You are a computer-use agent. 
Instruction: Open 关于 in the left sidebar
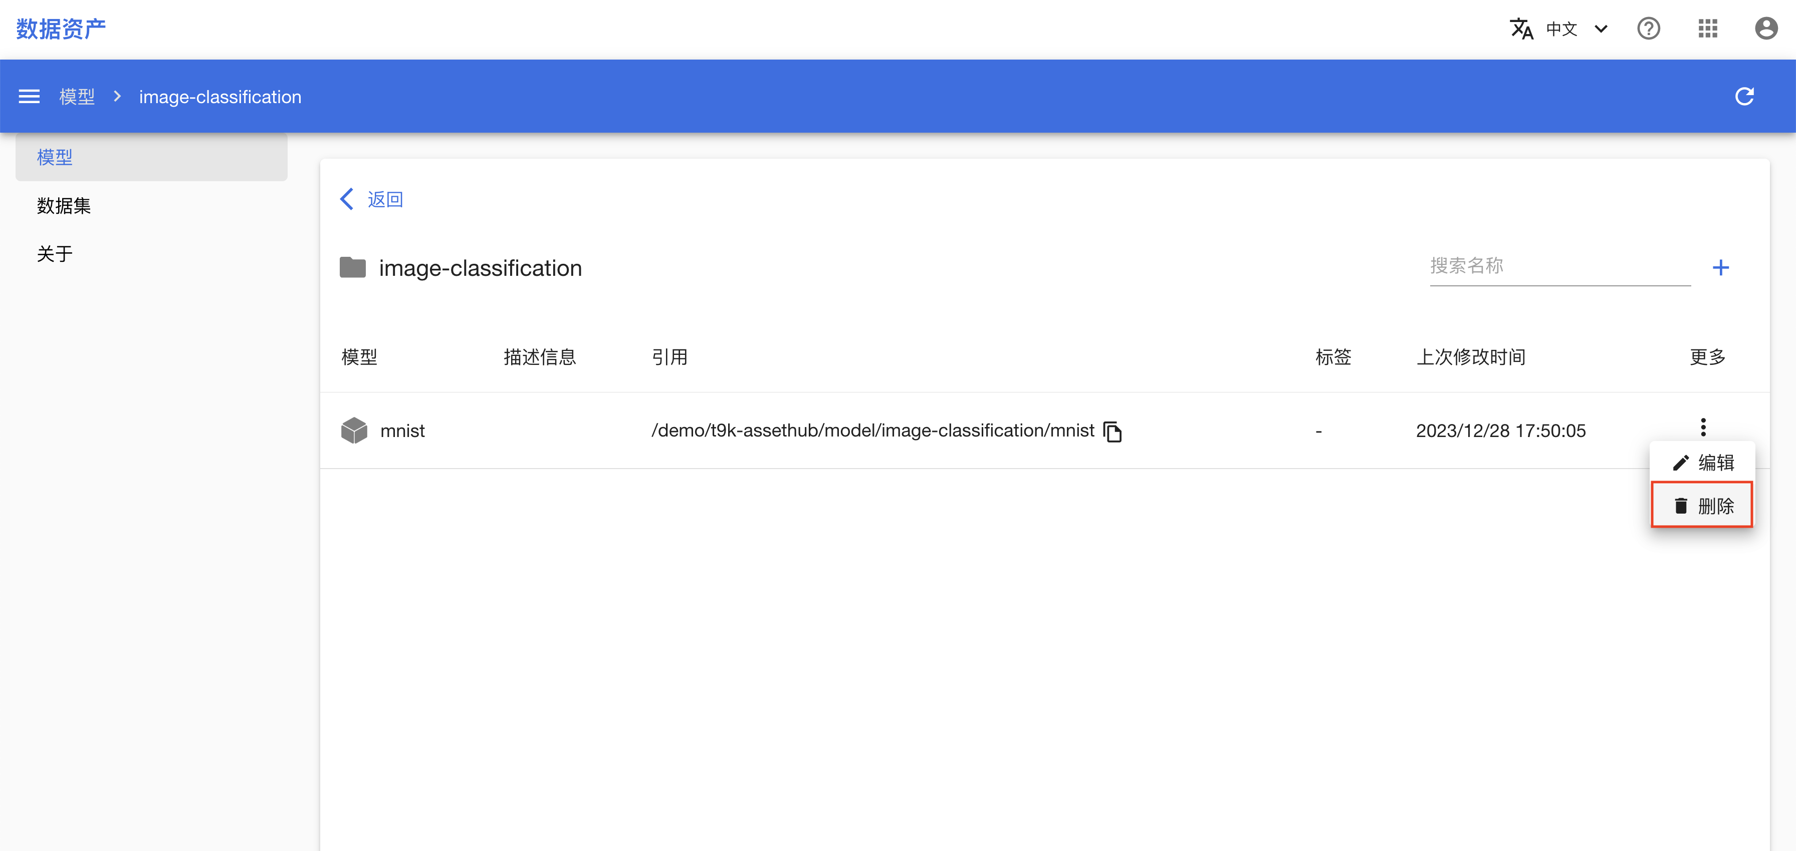pyautogui.click(x=151, y=253)
